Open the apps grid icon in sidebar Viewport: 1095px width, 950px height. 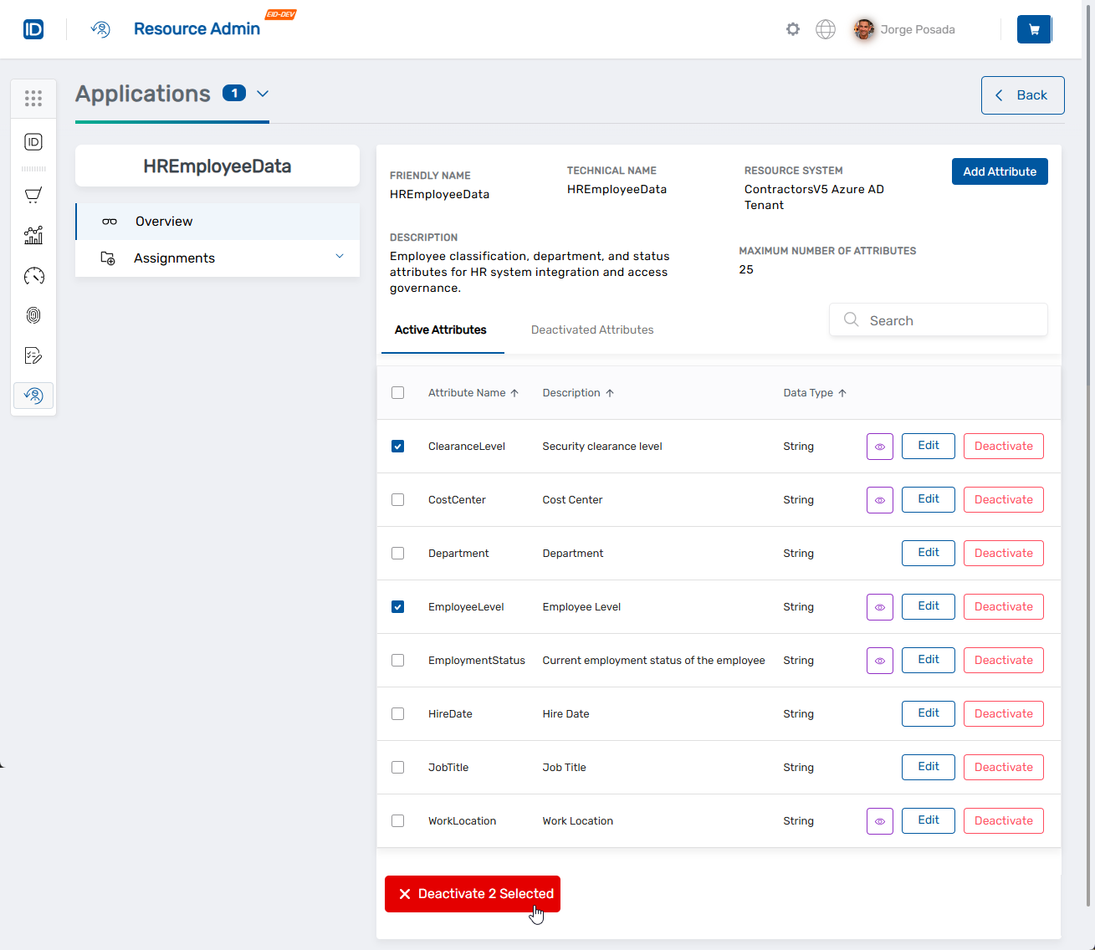tap(33, 99)
